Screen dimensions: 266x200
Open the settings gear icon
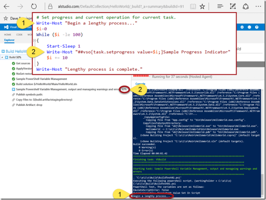point(242,27)
